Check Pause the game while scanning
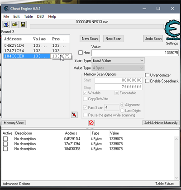Image resolution: width=181 pixels, height=190 pixels. coord(85,115)
